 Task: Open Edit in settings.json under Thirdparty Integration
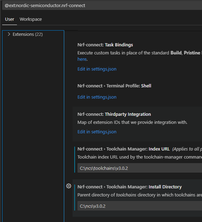(97, 132)
